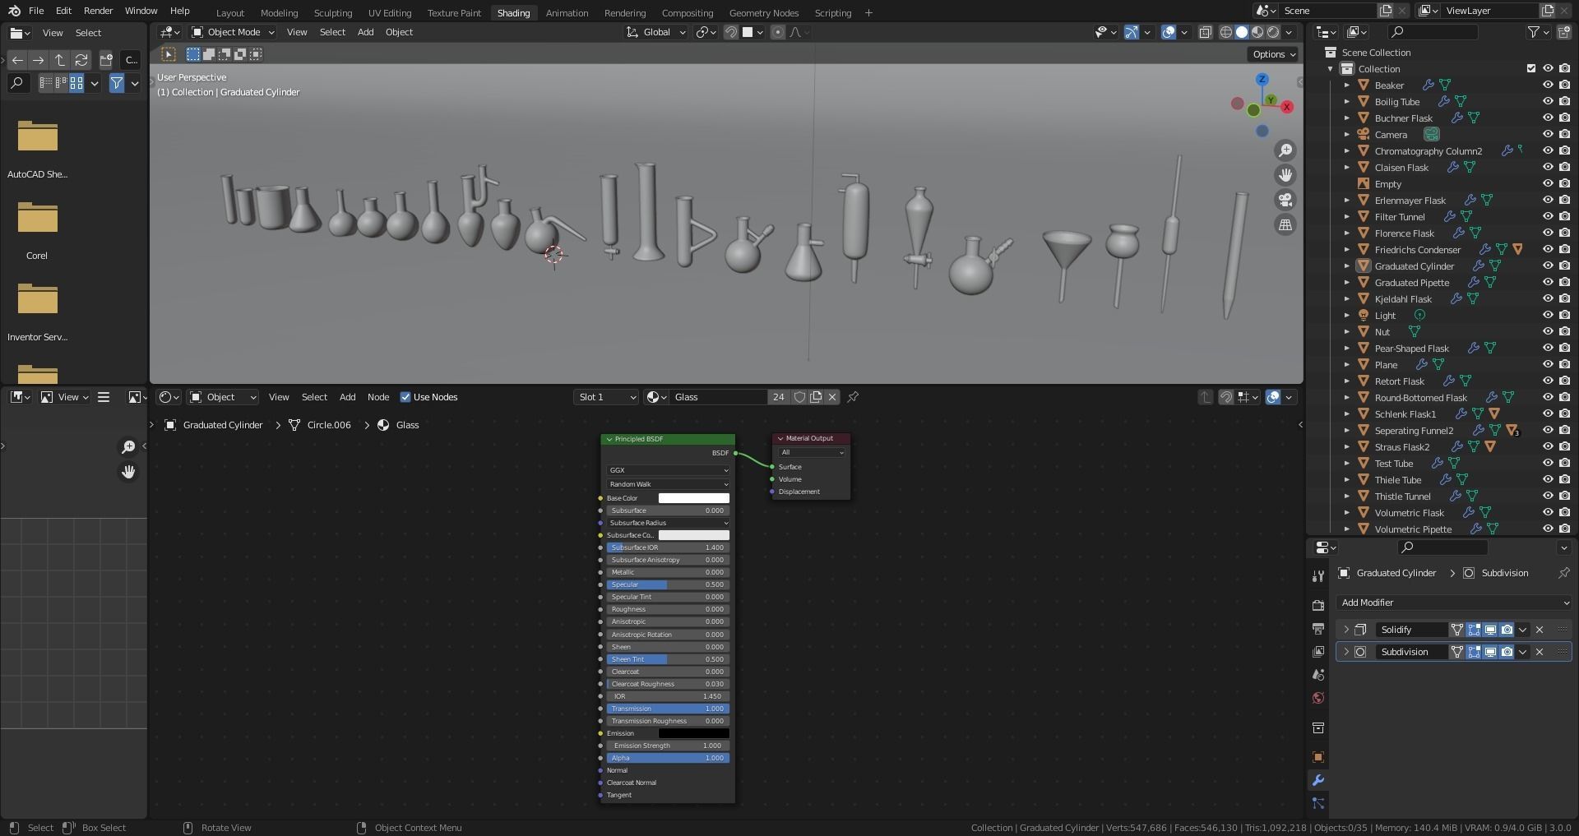This screenshot has width=1579, height=836.
Task: Duplicate the Glass material with new-material icon
Action: coord(816,397)
